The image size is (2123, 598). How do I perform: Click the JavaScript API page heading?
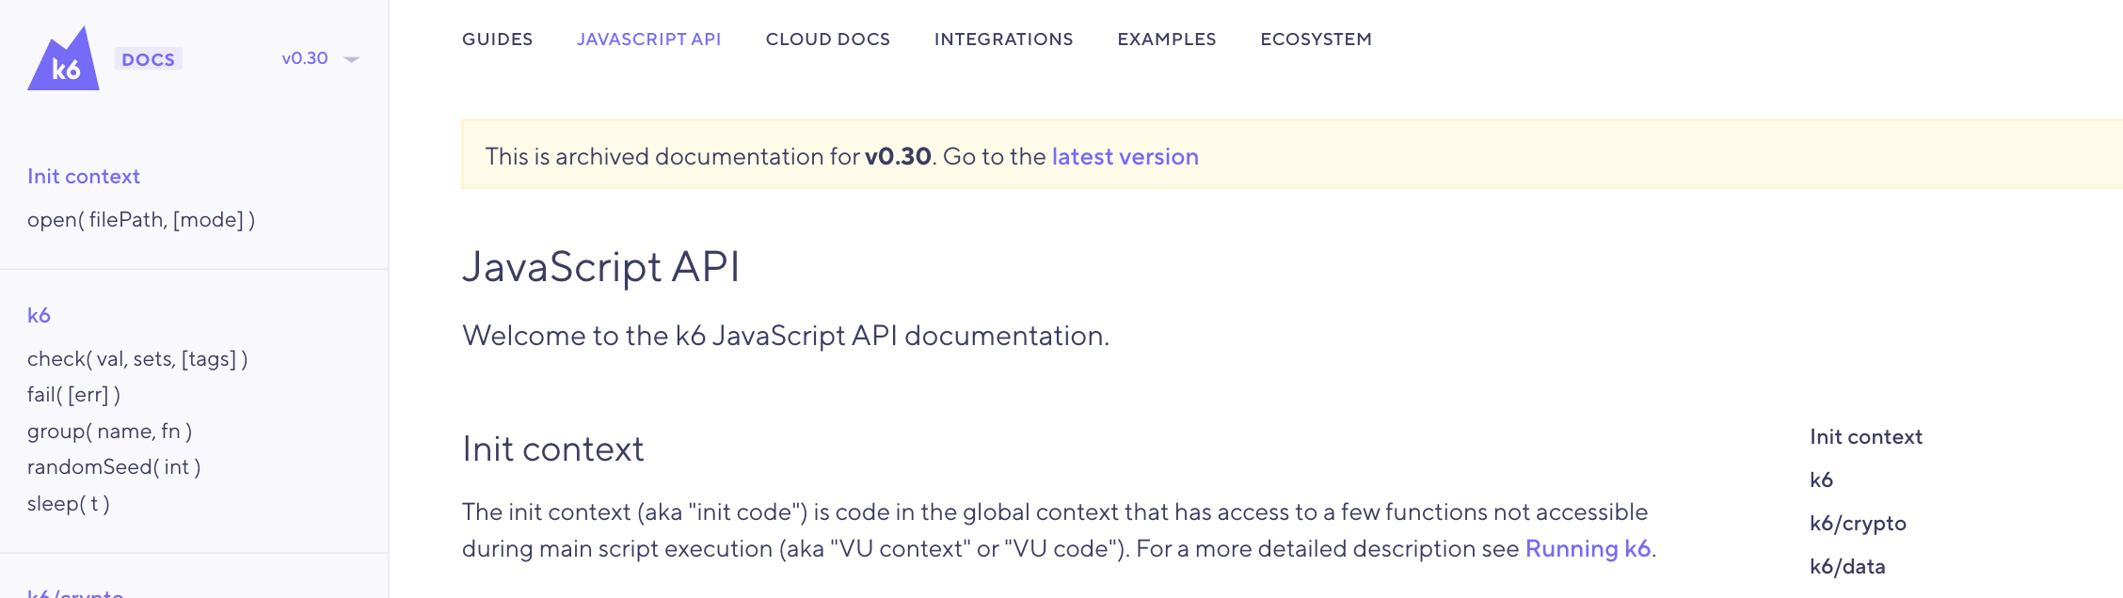(600, 266)
